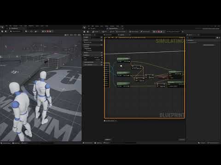Add a new variable with the Variables plus icon
This screenshot has width=221, height=165.
(x=101, y=55)
